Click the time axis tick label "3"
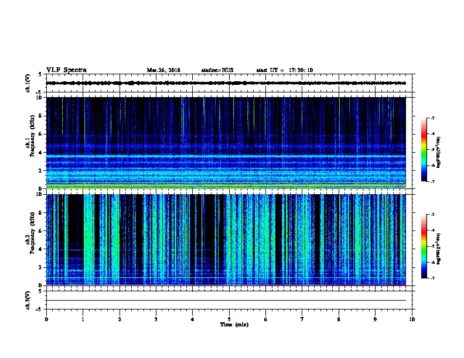Screen dimensions: 464x358 click(x=156, y=319)
